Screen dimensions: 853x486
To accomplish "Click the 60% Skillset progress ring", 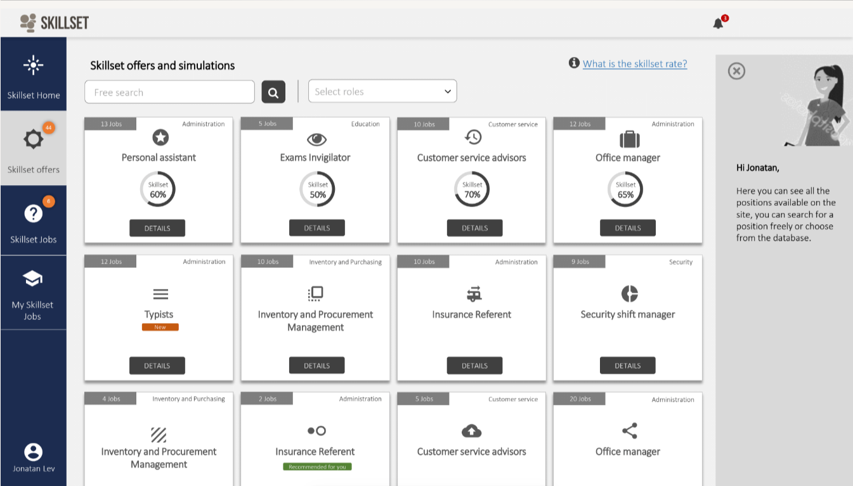I will coord(158,189).
